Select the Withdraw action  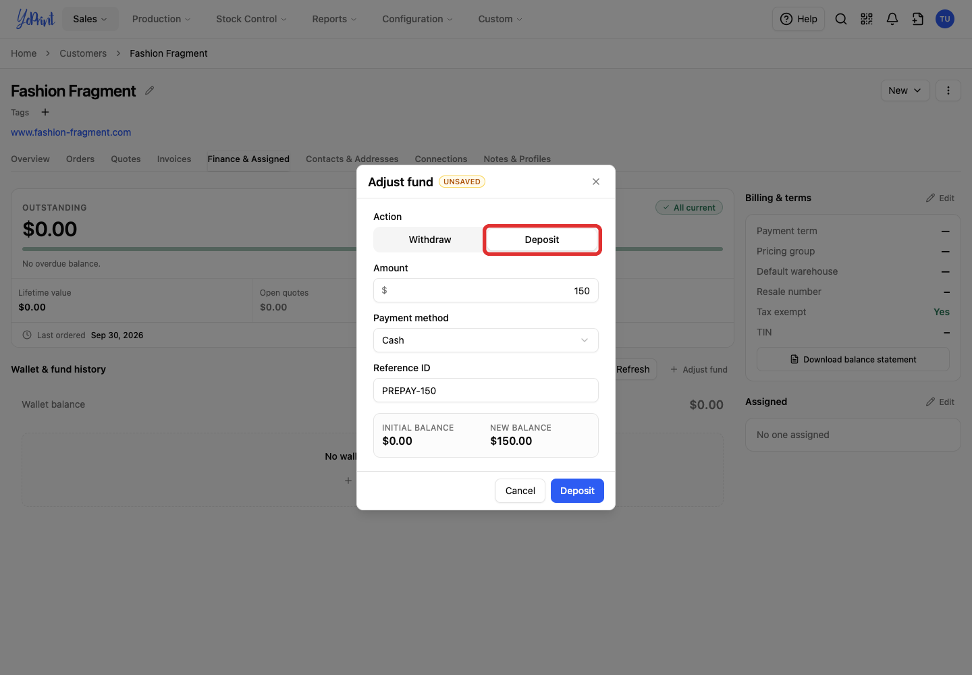pos(430,240)
